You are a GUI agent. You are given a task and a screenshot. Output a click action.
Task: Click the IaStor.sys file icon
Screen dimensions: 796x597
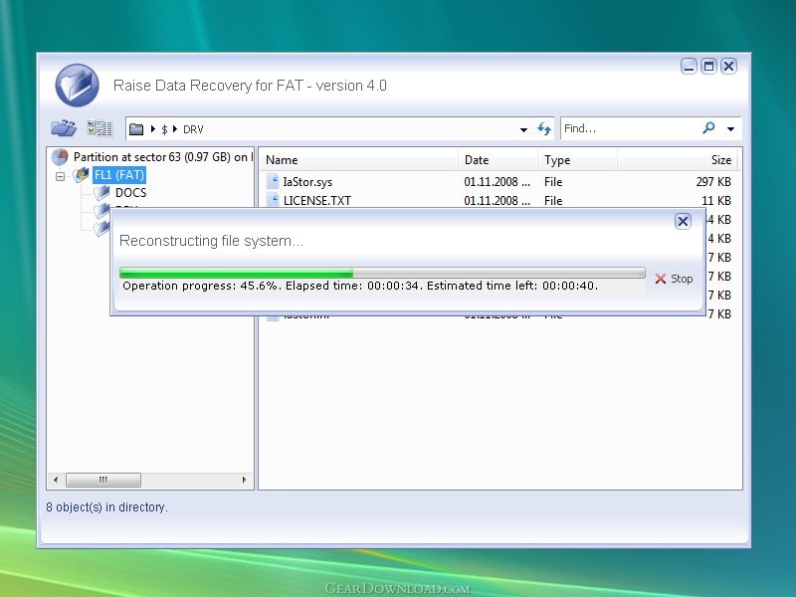[273, 182]
